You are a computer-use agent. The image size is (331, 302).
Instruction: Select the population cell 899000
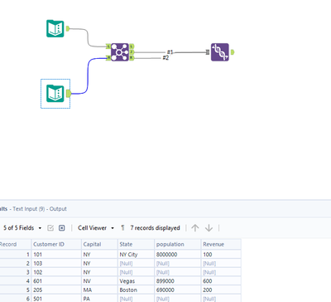[x=178, y=281]
